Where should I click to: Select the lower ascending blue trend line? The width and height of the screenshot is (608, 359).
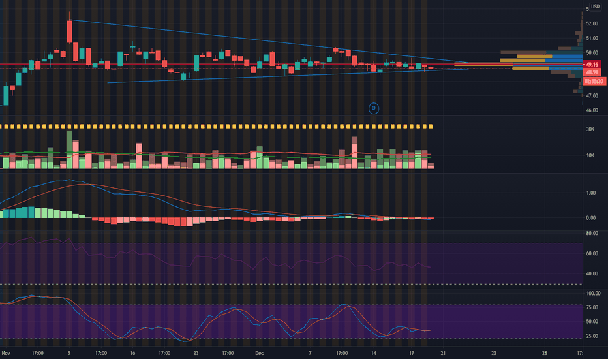288,76
